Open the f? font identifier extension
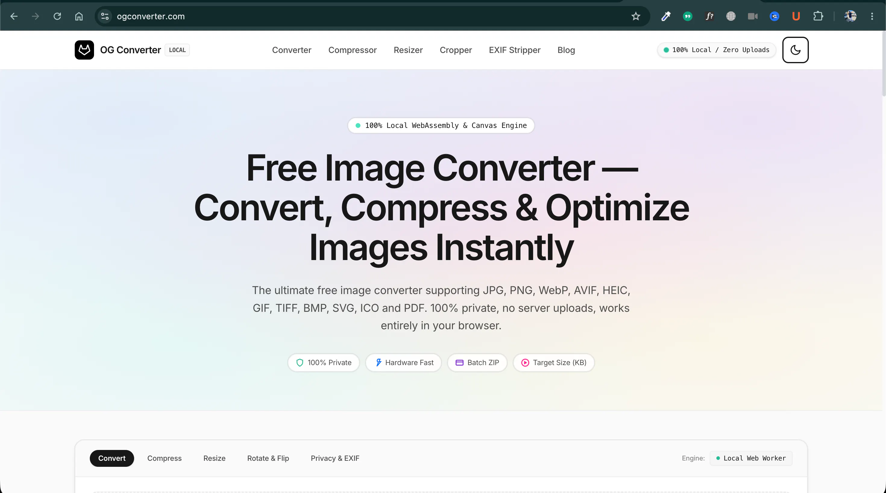Screen dimensions: 886x493 pos(709,16)
